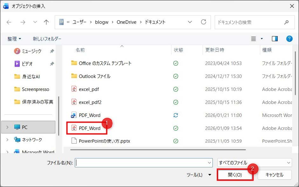The height and width of the screenshot is (187, 299).
Task: Open the 整理 menu
Action: point(14,39)
